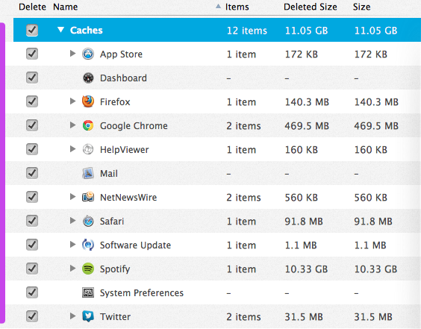Click the sort direction arrow in header
Image resolution: width=421 pixels, height=329 pixels.
tap(218, 6)
